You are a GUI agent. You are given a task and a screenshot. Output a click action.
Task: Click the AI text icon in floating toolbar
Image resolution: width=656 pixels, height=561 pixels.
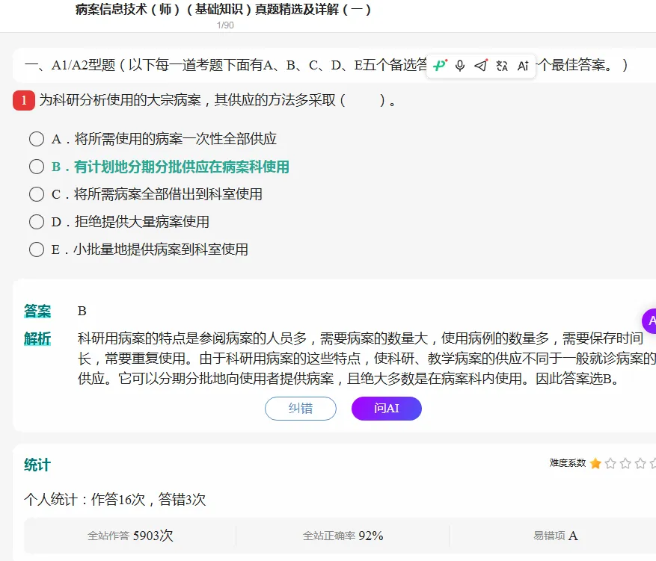(523, 66)
